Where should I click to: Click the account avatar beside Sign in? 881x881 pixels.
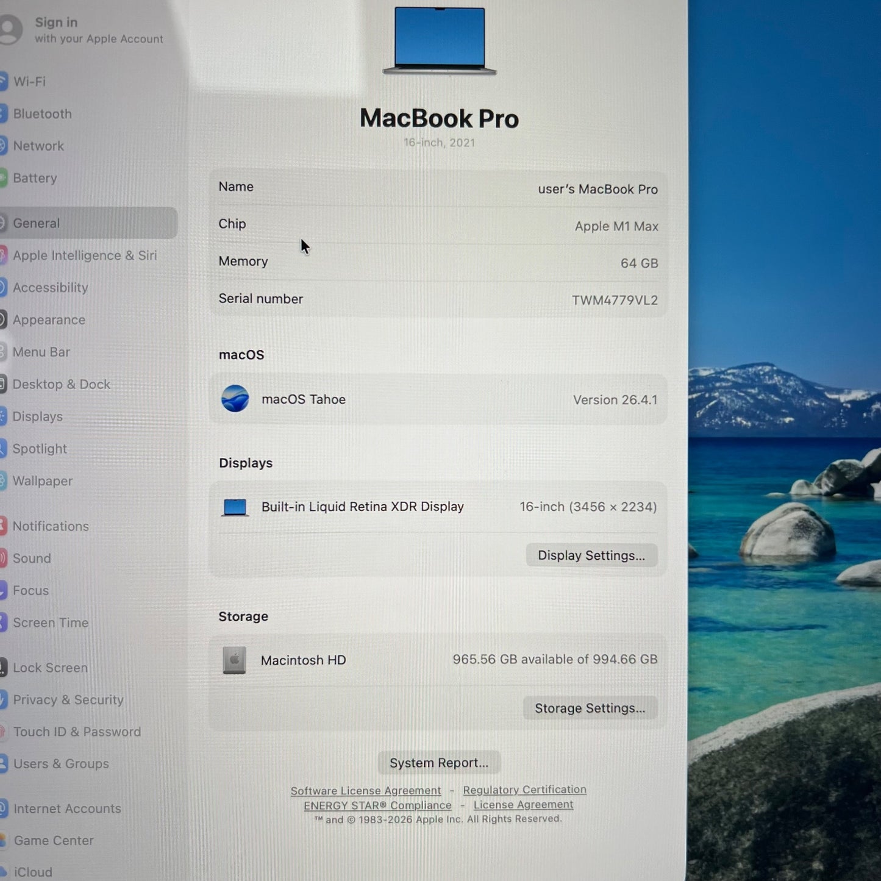click(9, 29)
